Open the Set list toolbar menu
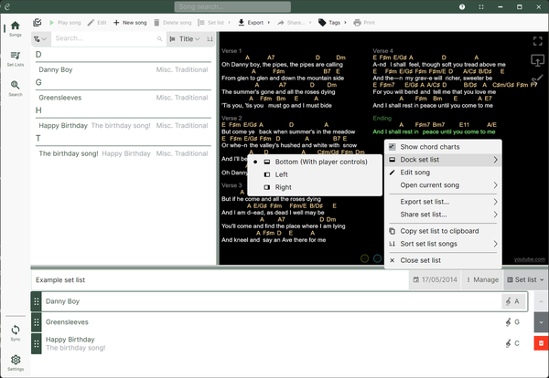This screenshot has width=549, height=378. point(214,23)
